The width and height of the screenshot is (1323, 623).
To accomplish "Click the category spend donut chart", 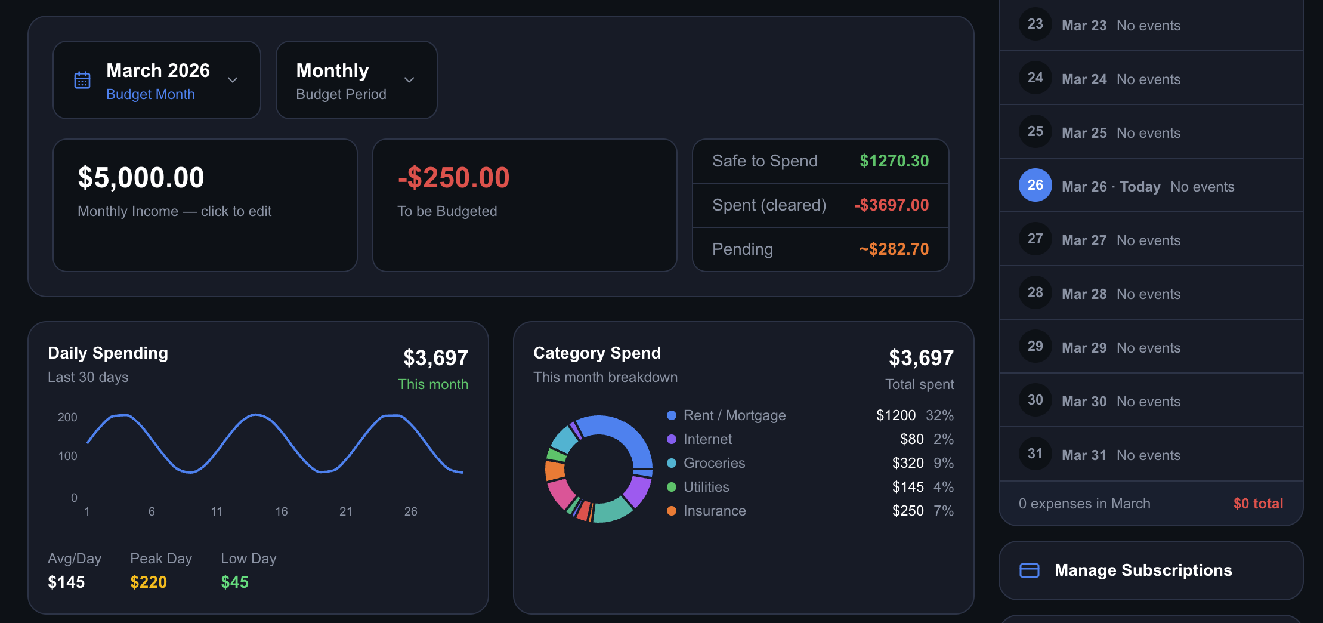I will pyautogui.click(x=598, y=469).
